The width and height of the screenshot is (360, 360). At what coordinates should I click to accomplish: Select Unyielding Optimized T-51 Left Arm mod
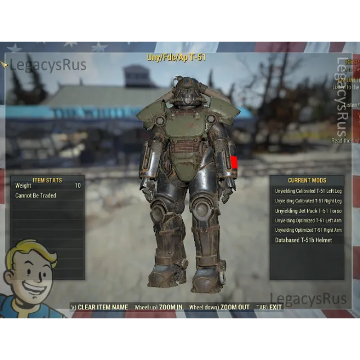307,220
